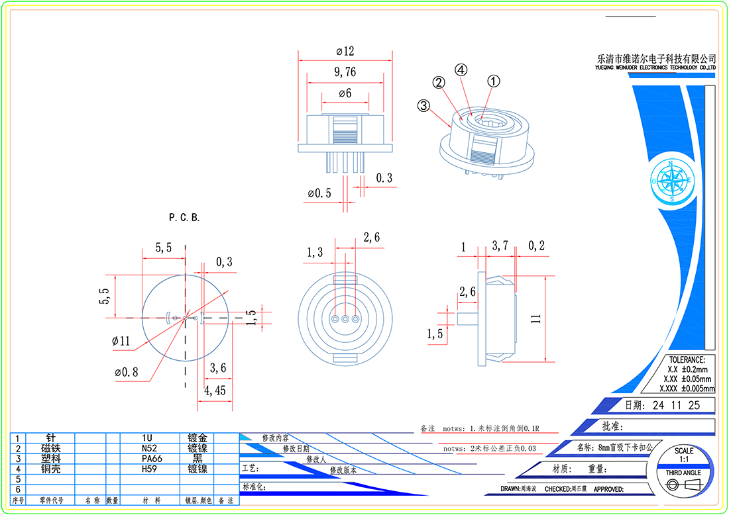729x515 pixels.
Task: Click the top-view concentric circles drawing
Action: (345, 319)
